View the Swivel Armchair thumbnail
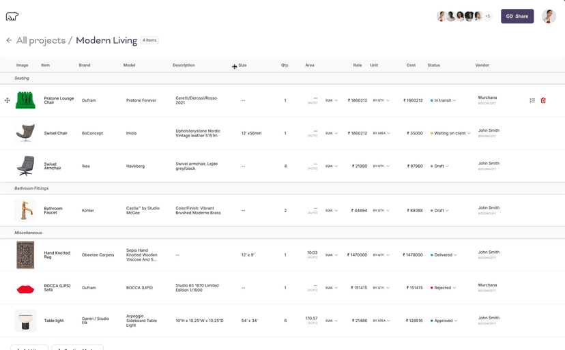 point(25,166)
